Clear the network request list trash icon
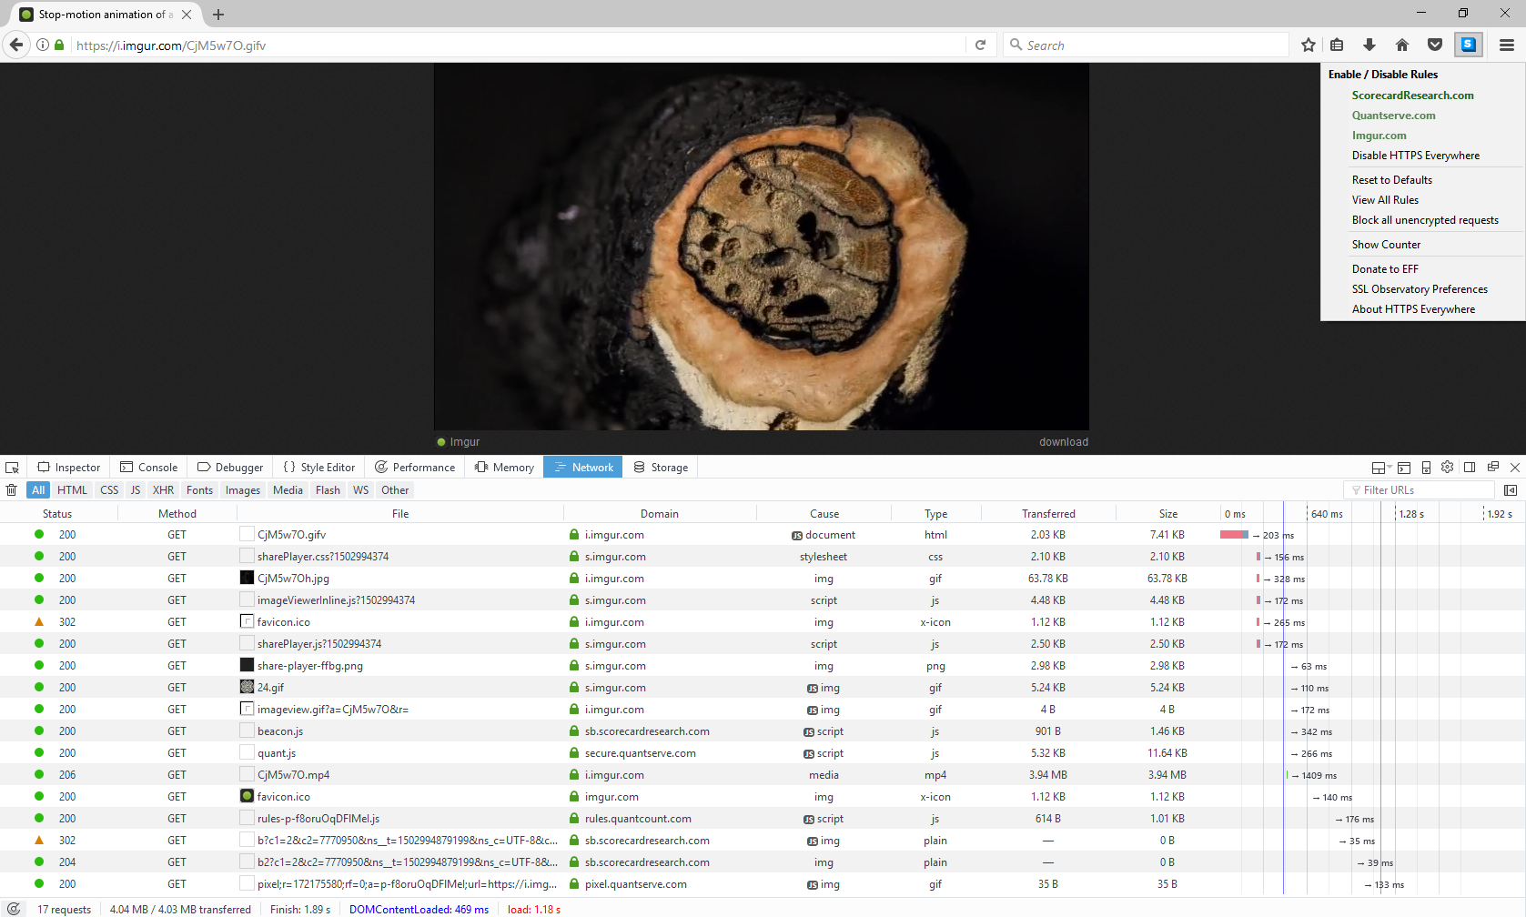 pos(12,490)
